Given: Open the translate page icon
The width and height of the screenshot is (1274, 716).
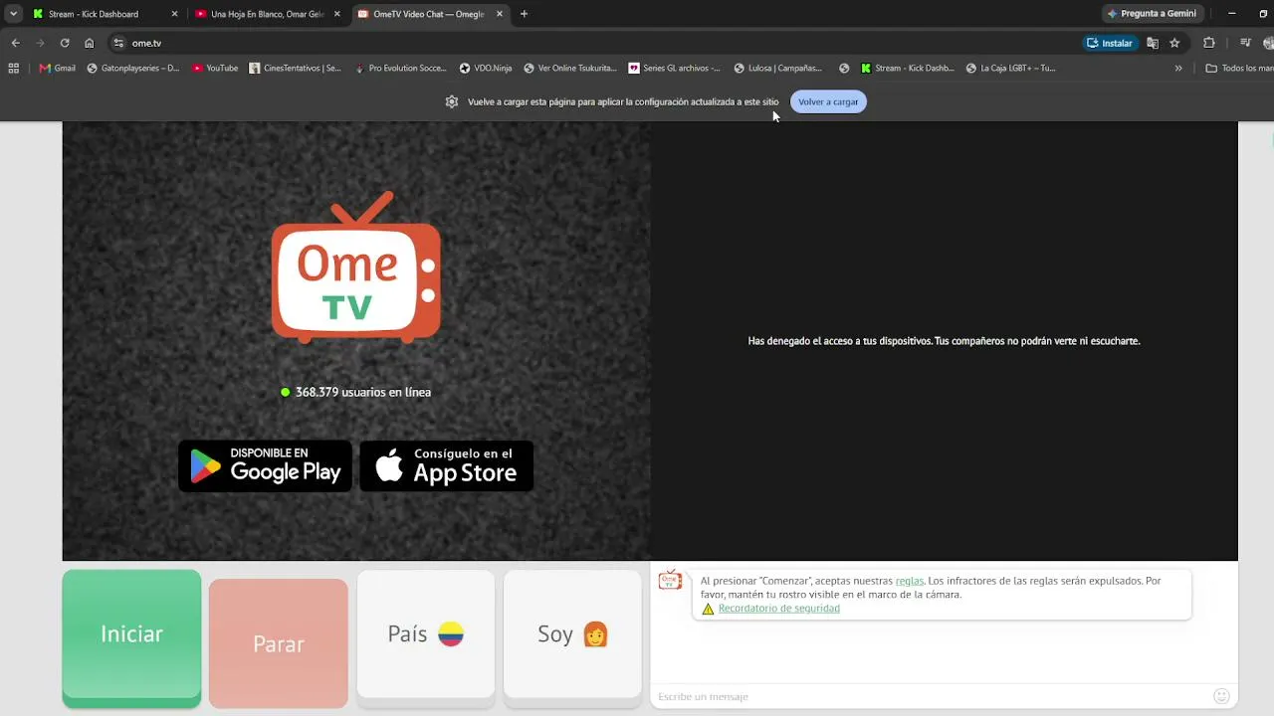Looking at the screenshot, I should point(1153,43).
